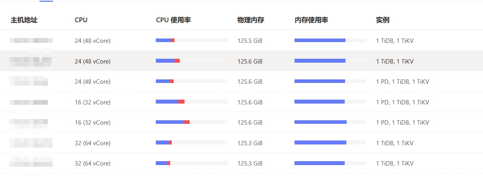
Task: Click the PD instance text in the 24-core row
Action: 382,82
